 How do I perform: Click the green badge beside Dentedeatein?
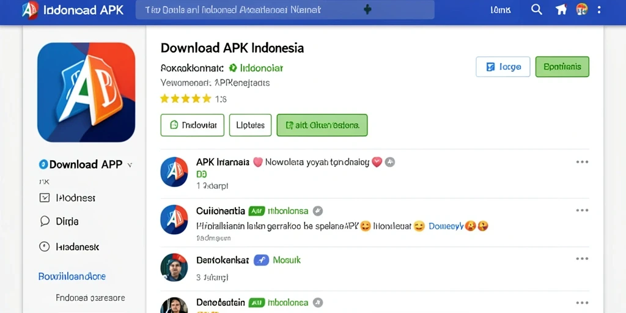(257, 303)
